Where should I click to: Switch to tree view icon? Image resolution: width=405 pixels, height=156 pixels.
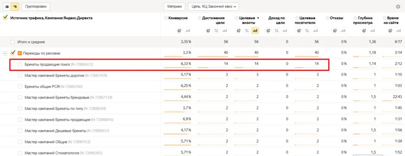click(x=14, y=7)
